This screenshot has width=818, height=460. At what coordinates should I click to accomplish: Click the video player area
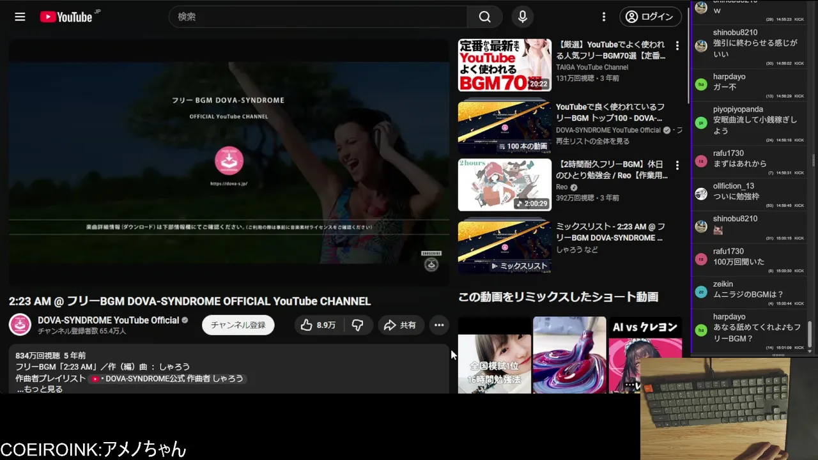[x=229, y=163]
